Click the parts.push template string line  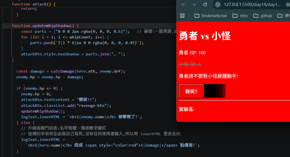[x=87, y=43]
